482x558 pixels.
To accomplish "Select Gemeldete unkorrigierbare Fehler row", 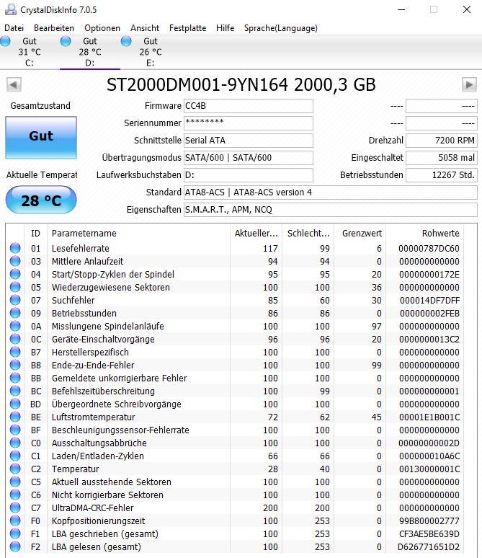I will pyautogui.click(x=235, y=378).
